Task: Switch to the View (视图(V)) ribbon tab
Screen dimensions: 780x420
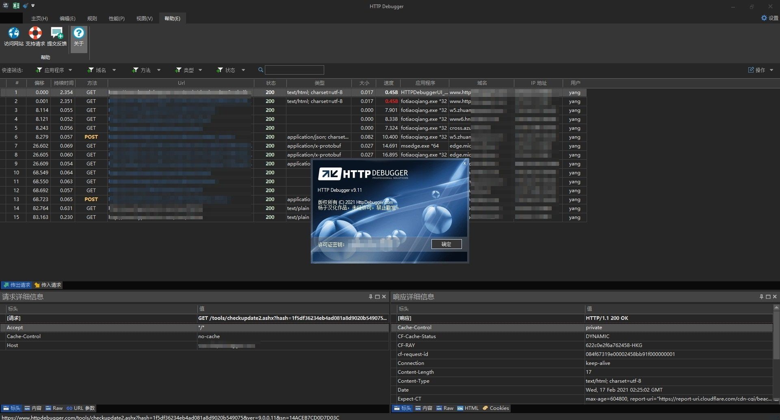Action: 144,18
